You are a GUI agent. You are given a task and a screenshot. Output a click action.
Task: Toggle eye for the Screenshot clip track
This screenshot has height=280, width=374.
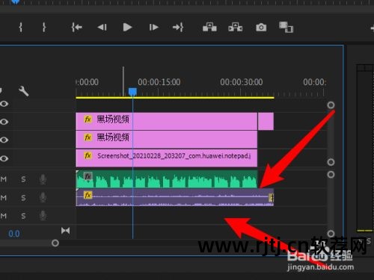[x=4, y=158]
